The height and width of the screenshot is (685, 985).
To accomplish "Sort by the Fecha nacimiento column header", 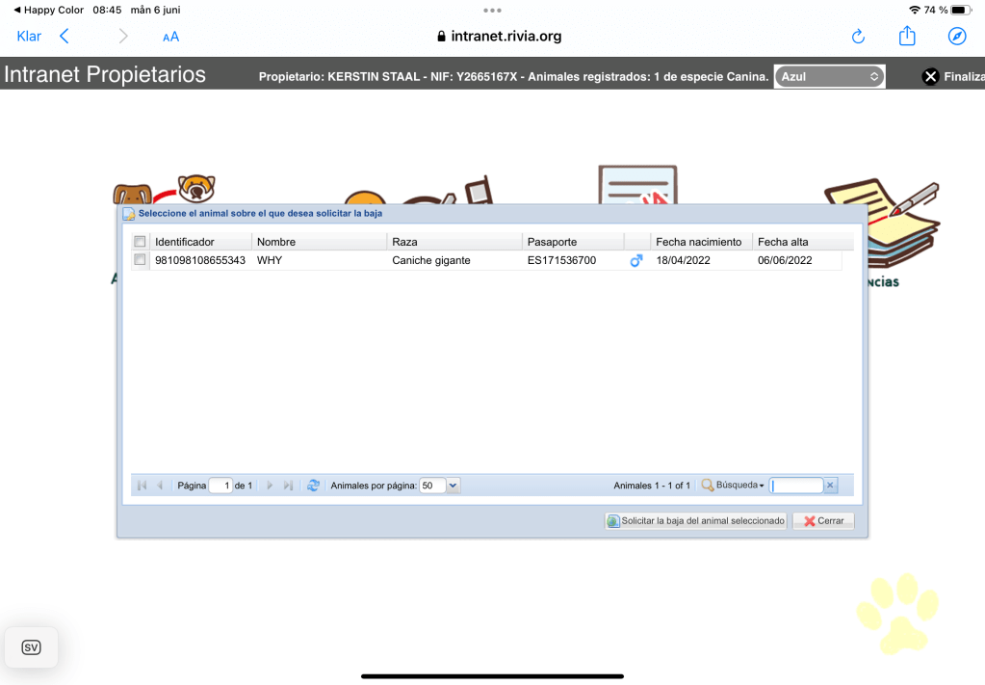I will 698,242.
